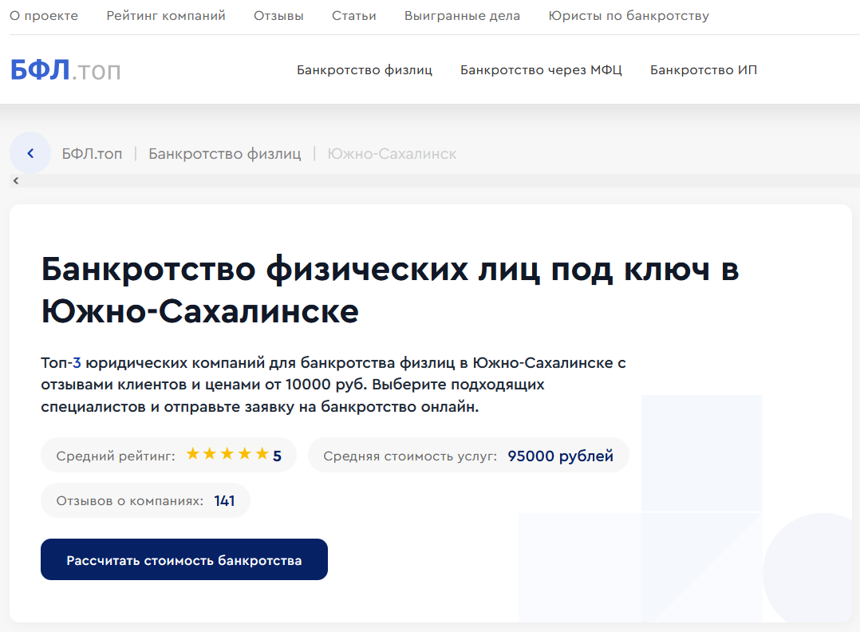
Task: Click the small left arrow on scrollbar
Action: tap(16, 180)
